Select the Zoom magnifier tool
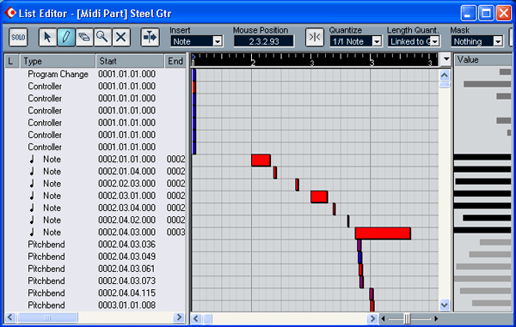 point(102,37)
